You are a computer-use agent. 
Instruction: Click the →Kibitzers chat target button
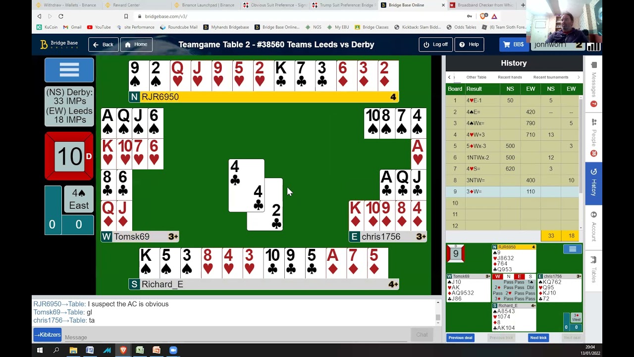47,335
